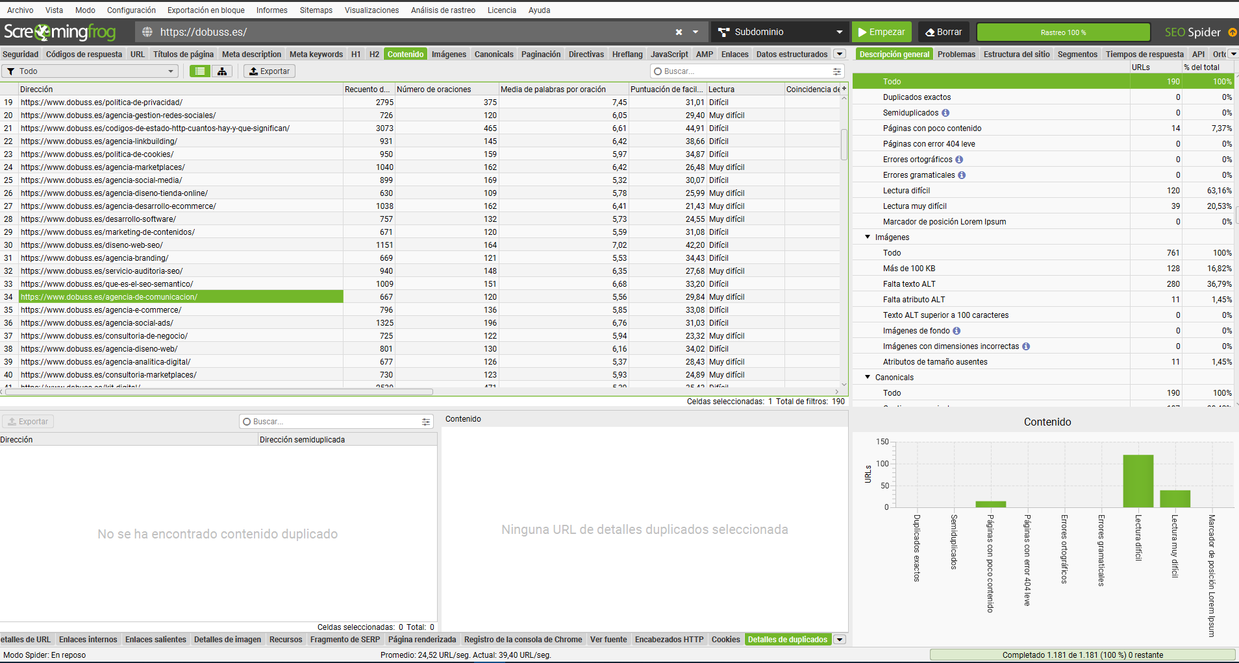Collapse the Canonicals section in overview

click(x=868, y=377)
